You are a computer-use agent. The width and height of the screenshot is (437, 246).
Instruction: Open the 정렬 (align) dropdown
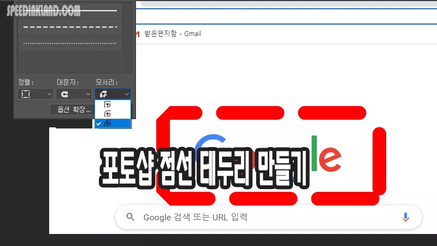pos(35,94)
